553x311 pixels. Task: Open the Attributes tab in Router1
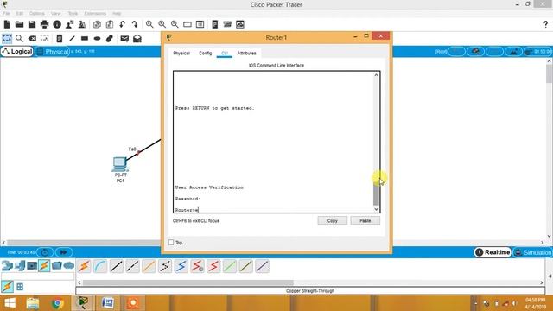[246, 54]
